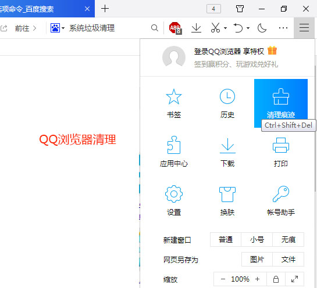Expand the scissors tool dropdown arrow

(225, 28)
